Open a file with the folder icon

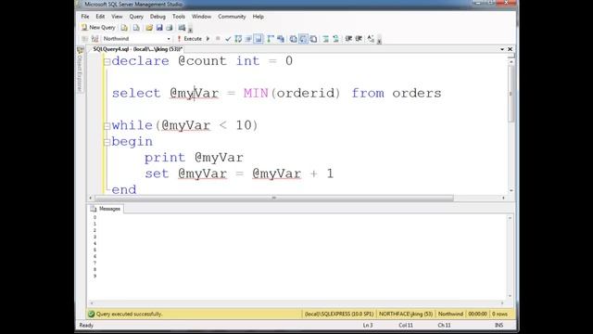tap(149, 28)
